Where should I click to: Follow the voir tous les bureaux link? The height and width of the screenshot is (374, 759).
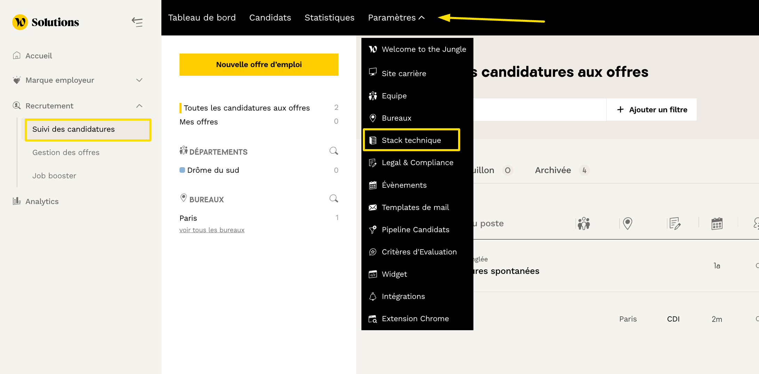212,230
